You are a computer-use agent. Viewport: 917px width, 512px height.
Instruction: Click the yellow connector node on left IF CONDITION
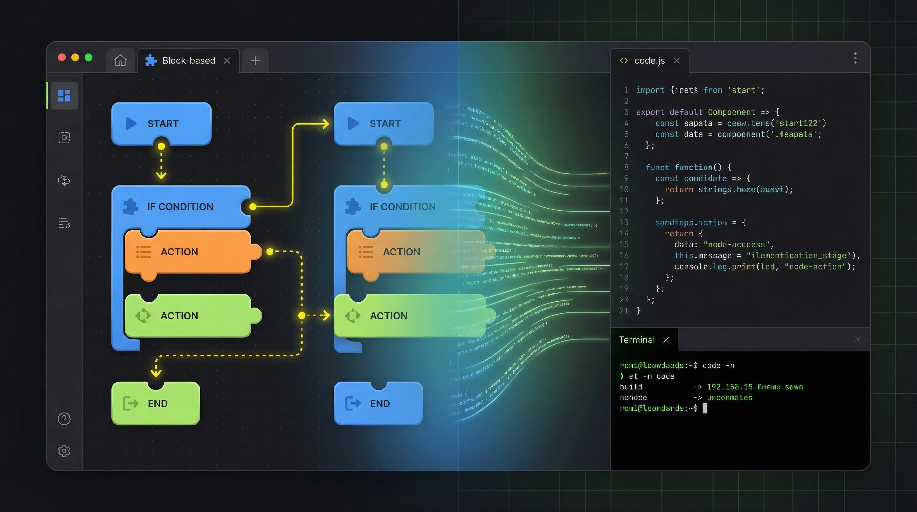point(252,207)
